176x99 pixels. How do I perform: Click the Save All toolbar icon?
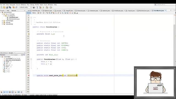10,7
